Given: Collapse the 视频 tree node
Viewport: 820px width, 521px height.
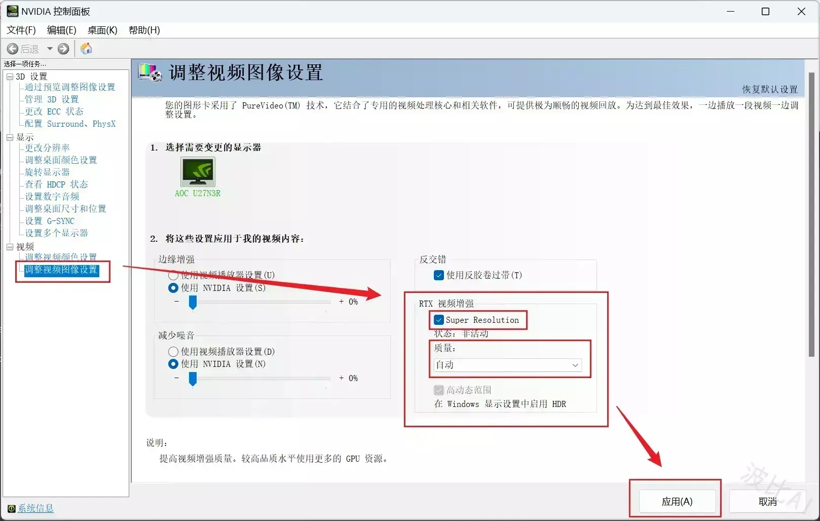Looking at the screenshot, I should tap(10, 247).
